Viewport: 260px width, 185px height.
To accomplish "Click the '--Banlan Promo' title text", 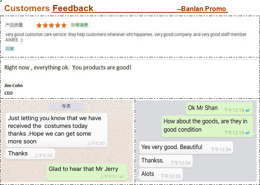I will coord(201,9).
